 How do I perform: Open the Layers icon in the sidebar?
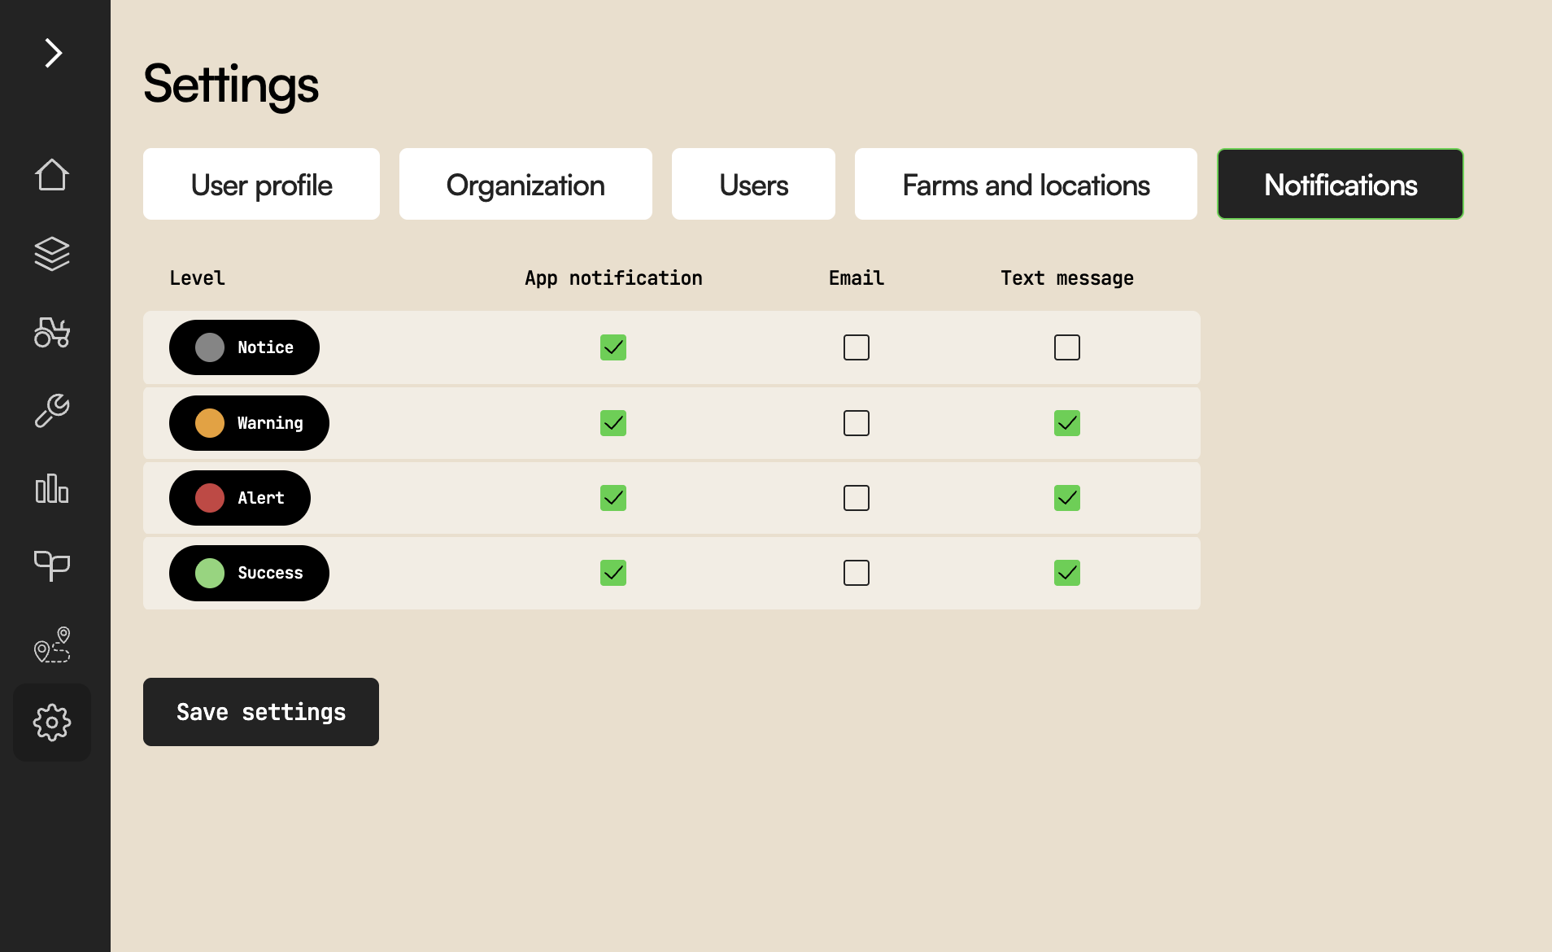click(52, 254)
